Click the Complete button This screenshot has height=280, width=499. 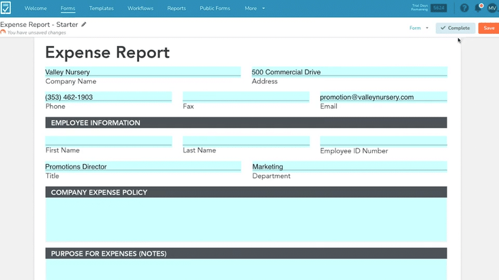pos(455,28)
